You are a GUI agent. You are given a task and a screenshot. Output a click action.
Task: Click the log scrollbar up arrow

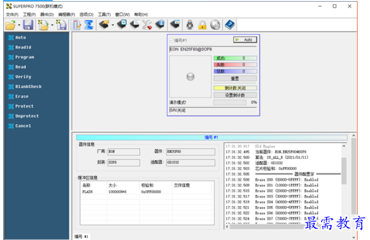(x=344, y=146)
